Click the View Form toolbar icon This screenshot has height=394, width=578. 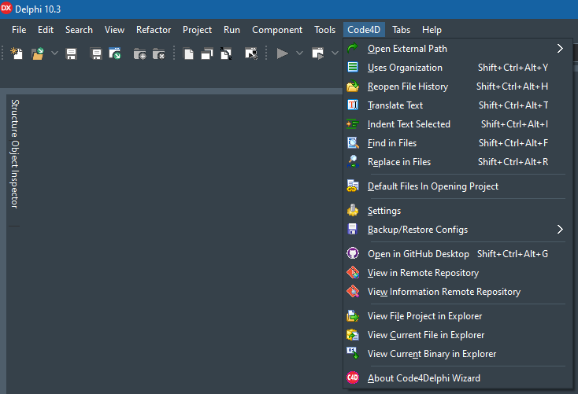coord(207,53)
